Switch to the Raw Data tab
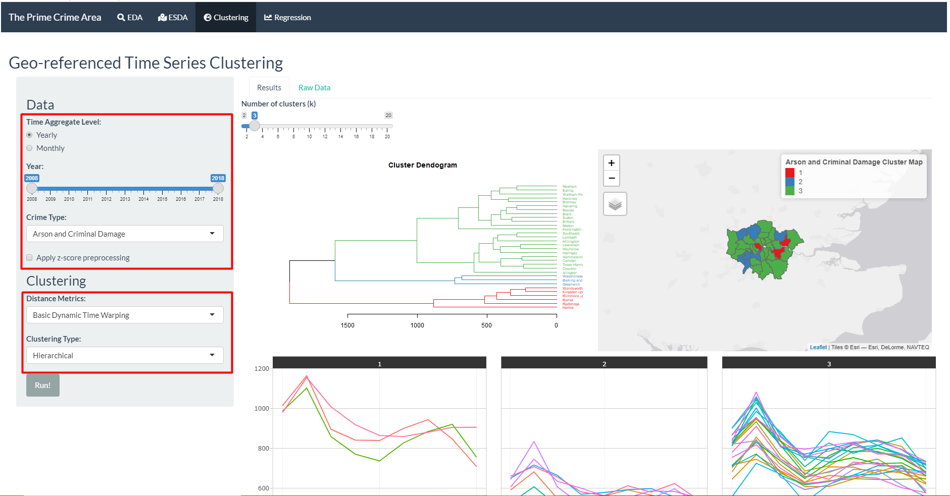 pos(314,88)
